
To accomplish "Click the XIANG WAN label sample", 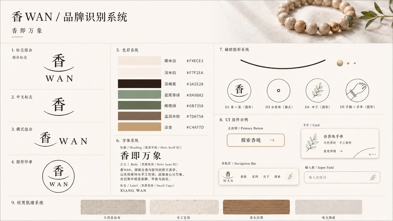I will tap(133, 191).
